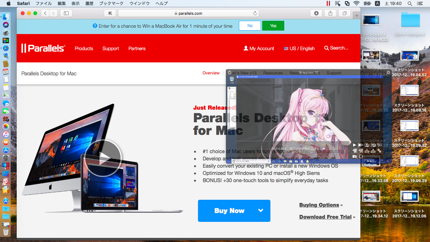The width and height of the screenshot is (430, 242).
Task: Open My Account on Parallels site
Action: tap(259, 49)
